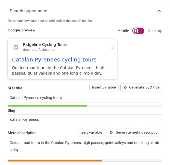
Task: Click the preview snippet description text
Action: click(x=58, y=70)
